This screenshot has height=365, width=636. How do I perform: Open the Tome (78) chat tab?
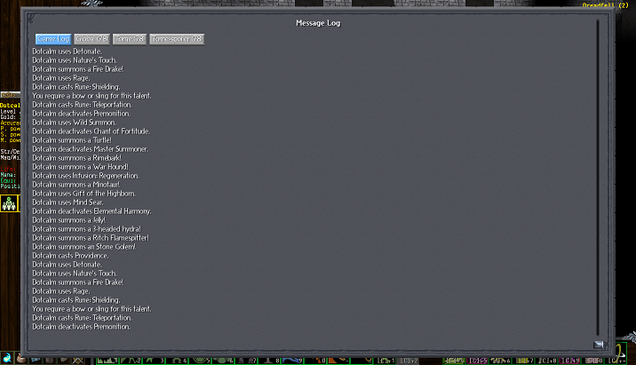[130, 39]
